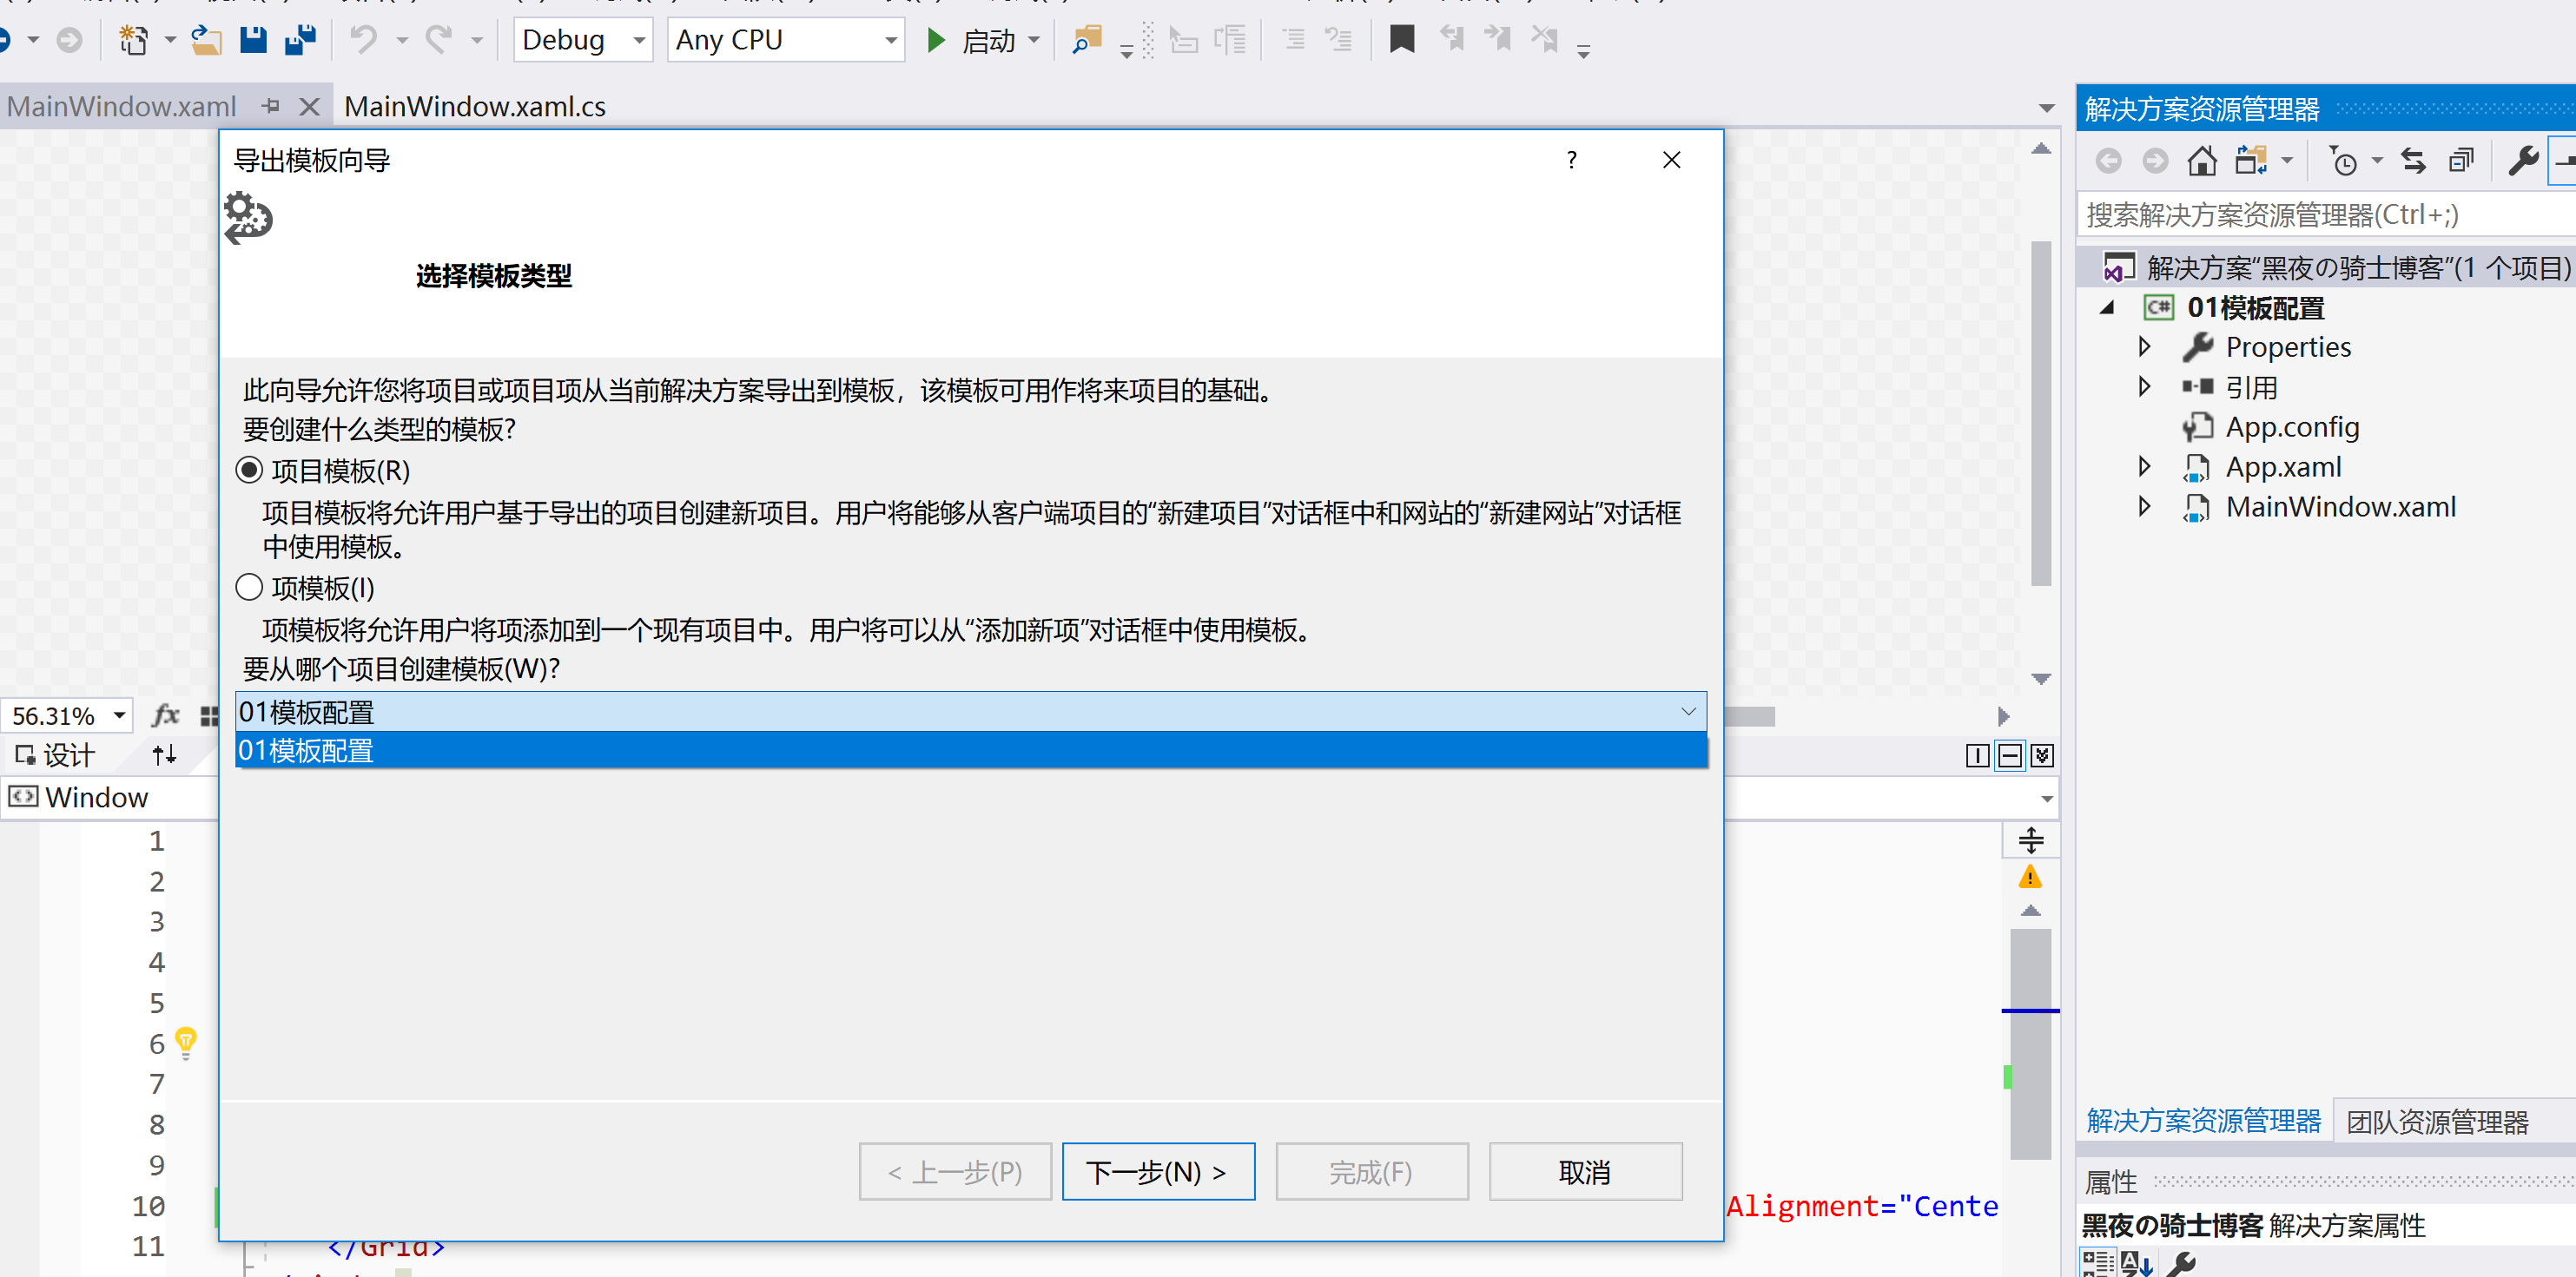This screenshot has width=2576, height=1277.
Task: Expand the Properties node in Solution Explorer
Action: 2143,346
